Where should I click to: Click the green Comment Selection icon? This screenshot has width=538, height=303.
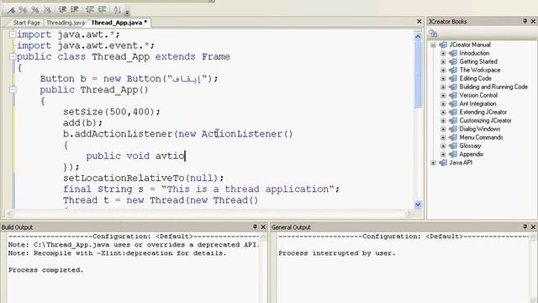coord(90,9)
